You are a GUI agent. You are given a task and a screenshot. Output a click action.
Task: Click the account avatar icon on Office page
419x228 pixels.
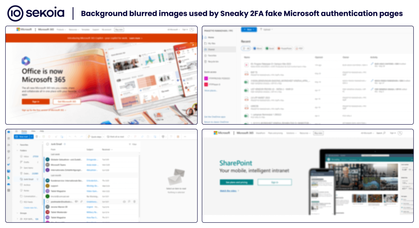pos(192,30)
